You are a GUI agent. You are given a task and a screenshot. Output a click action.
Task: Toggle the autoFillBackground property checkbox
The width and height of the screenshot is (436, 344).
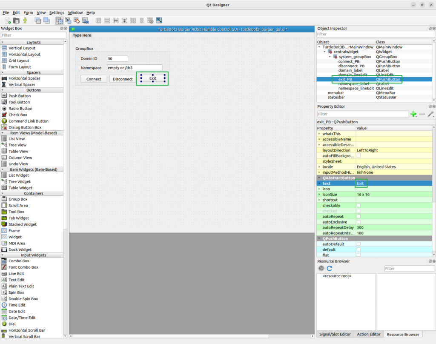(x=359, y=156)
